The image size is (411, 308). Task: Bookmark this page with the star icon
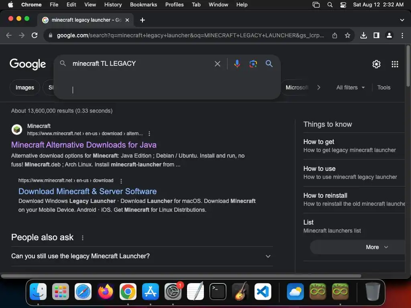348,35
